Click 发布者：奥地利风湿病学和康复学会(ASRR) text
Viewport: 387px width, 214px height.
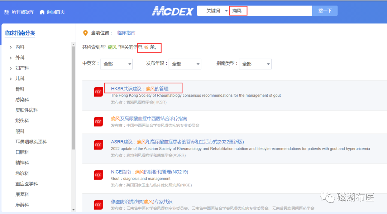[148, 155]
